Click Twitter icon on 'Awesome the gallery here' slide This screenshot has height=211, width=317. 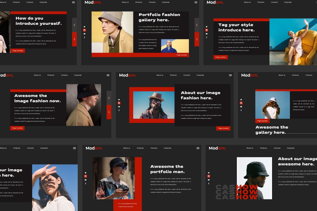point(241,100)
